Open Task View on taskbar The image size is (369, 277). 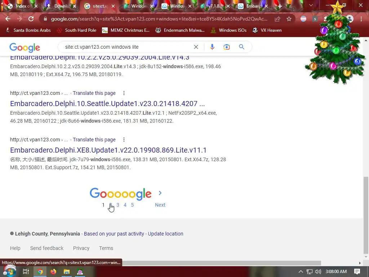click(26, 272)
